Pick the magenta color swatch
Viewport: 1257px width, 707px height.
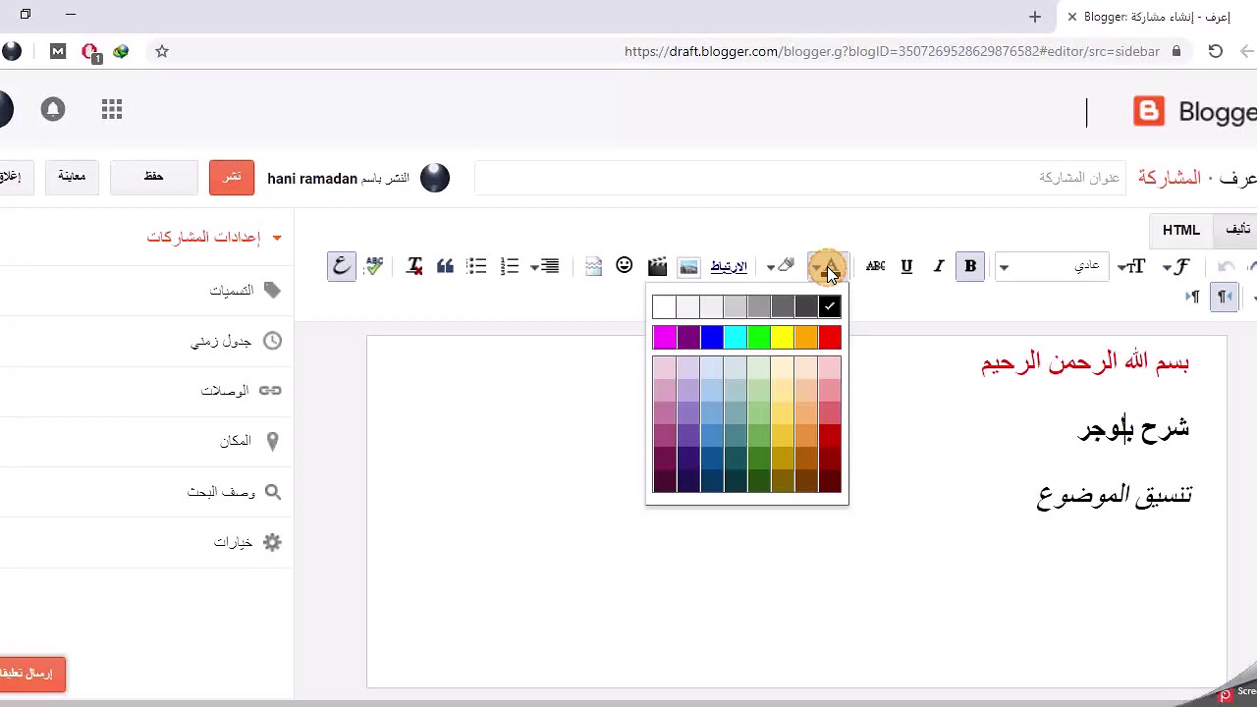[664, 339]
